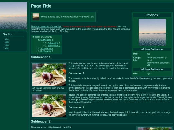Screen dimensions: 174x130
Task: Click the image caption 'Left image example'
Action: [x=48, y=89]
